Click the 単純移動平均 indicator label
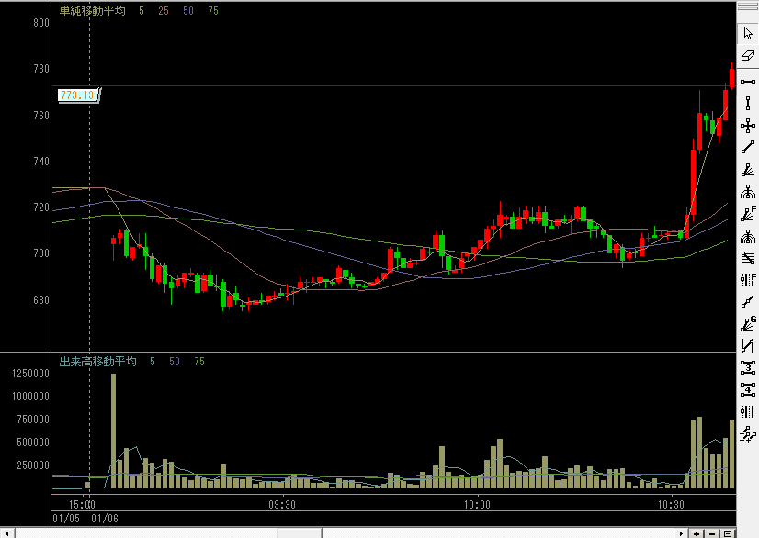This screenshot has height=538, width=759. 93,11
